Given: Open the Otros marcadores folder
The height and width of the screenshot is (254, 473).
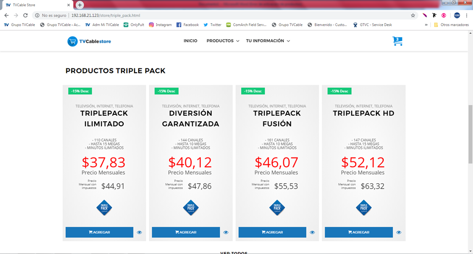Looking at the screenshot, I should (x=451, y=25).
